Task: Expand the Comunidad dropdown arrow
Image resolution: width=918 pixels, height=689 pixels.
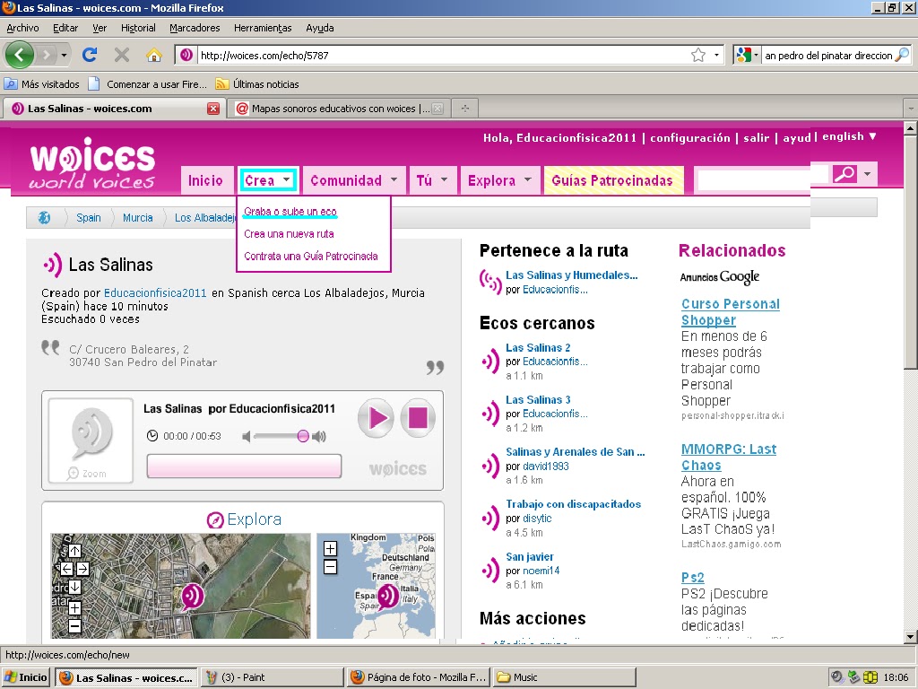Action: pyautogui.click(x=394, y=179)
